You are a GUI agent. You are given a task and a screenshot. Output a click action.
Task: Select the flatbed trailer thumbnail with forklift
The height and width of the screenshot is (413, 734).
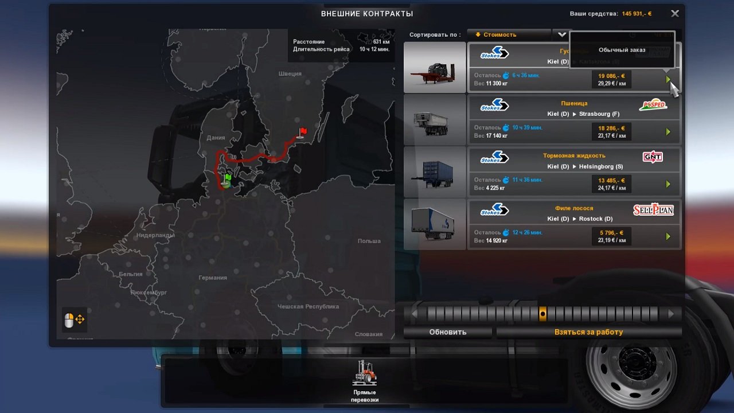pyautogui.click(x=435, y=68)
